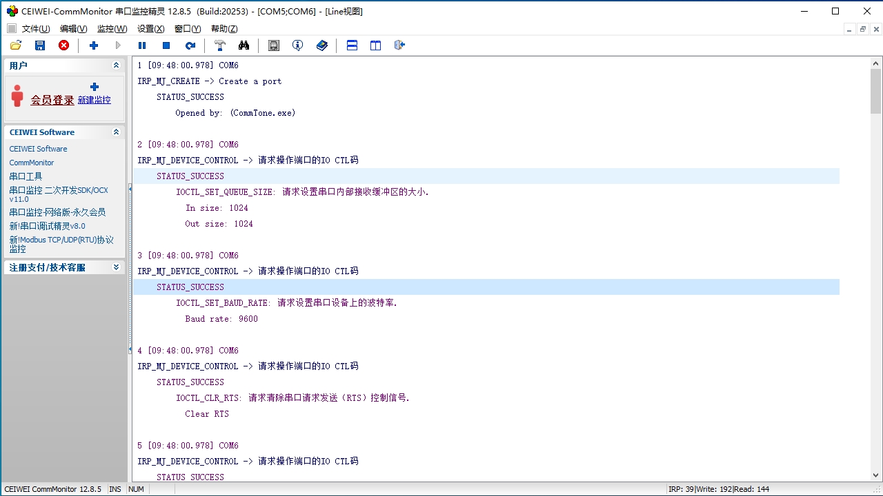The image size is (883, 496).
Task: Open the 监控(W) menu
Action: (111, 28)
